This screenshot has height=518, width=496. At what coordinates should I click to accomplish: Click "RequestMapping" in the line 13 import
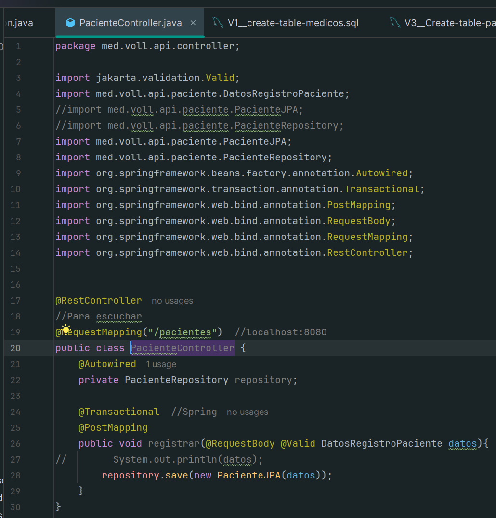pos(367,237)
